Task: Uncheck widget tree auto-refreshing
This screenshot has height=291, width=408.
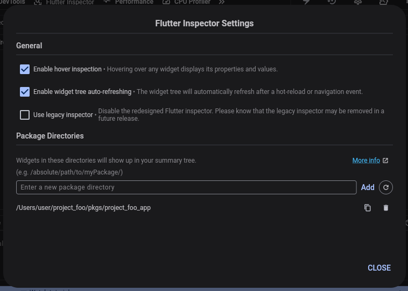Action: (25, 92)
